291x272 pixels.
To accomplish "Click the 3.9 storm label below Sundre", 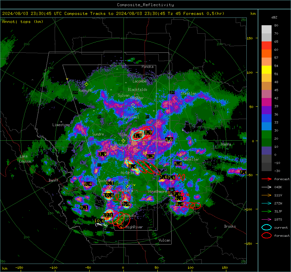I will tap(102, 154).
